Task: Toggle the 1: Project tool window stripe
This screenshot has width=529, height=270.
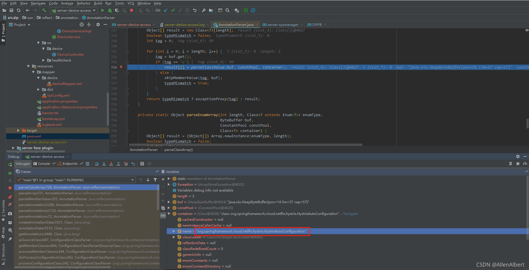Action: click(x=3, y=33)
